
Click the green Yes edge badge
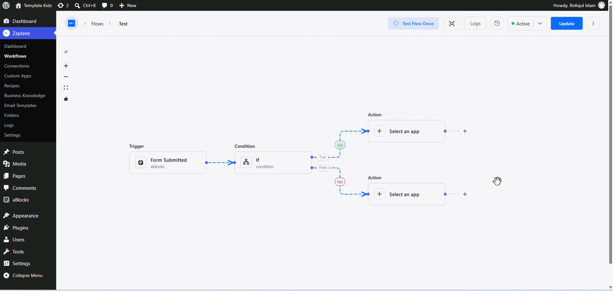click(340, 145)
